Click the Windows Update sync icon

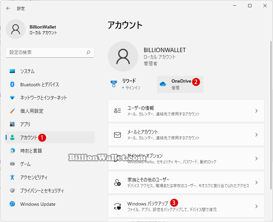click(x=12, y=204)
